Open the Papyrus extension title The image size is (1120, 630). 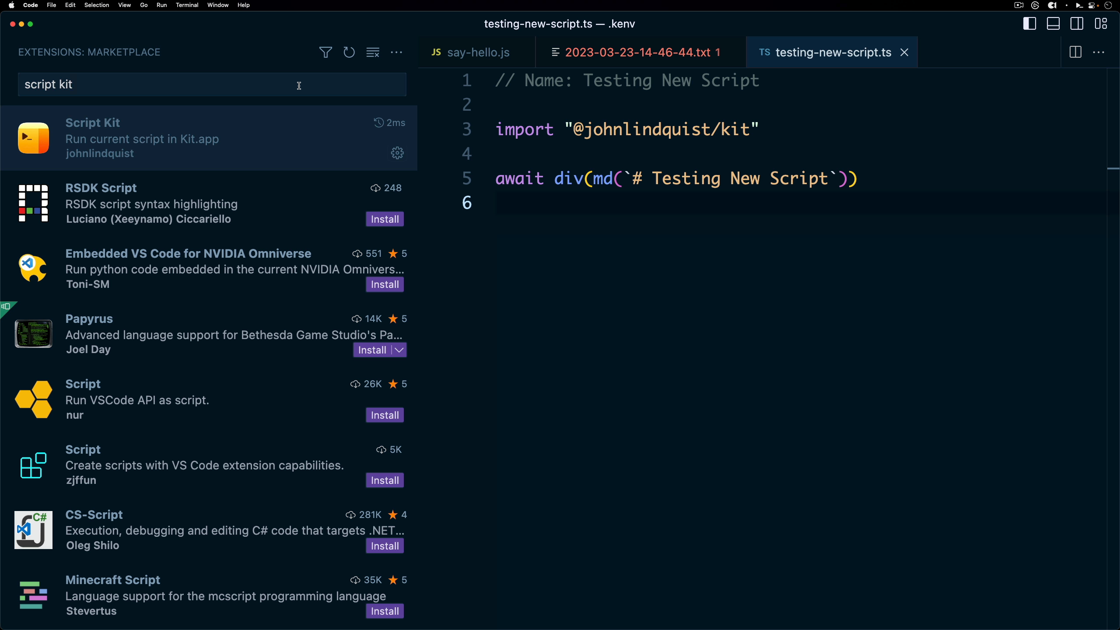point(89,319)
